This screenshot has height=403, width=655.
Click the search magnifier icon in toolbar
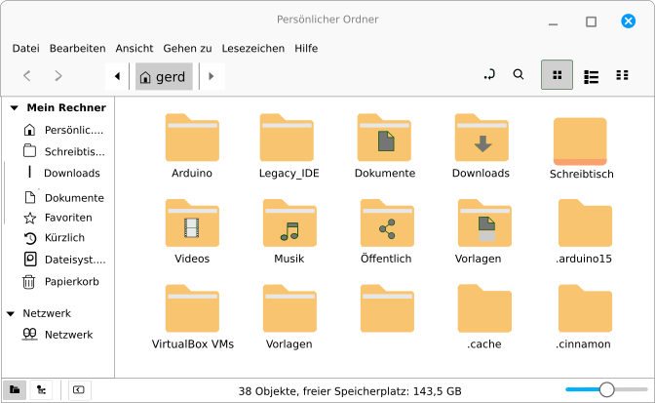click(519, 75)
